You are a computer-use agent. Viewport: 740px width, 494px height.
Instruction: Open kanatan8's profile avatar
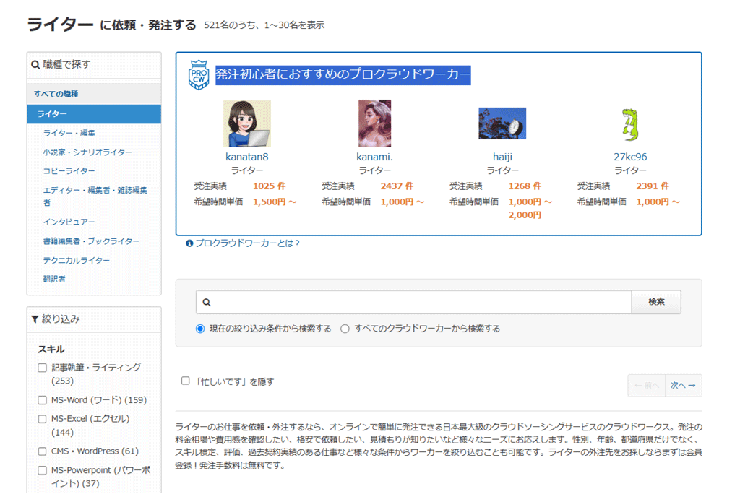coord(246,123)
